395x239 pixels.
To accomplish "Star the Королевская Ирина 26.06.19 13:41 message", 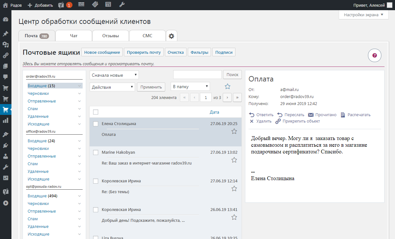I will tap(234, 217).
